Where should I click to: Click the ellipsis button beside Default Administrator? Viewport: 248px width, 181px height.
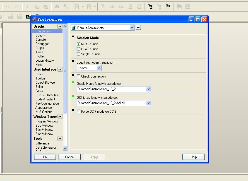(x=138, y=27)
